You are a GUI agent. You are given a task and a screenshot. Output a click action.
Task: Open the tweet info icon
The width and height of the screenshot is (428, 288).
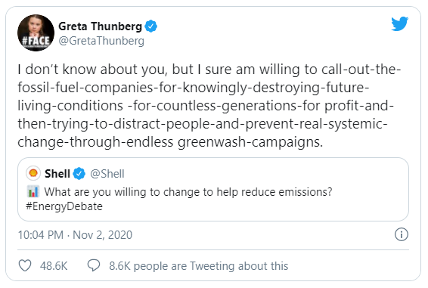[402, 234]
